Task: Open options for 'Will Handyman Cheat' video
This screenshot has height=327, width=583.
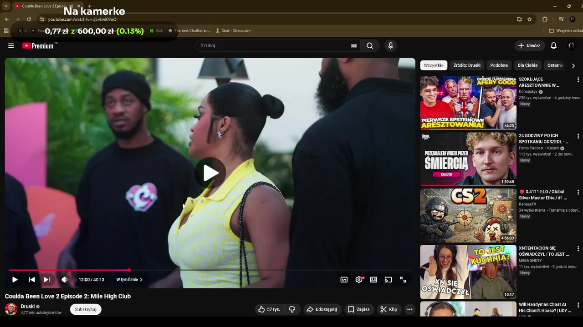Action: point(578,305)
